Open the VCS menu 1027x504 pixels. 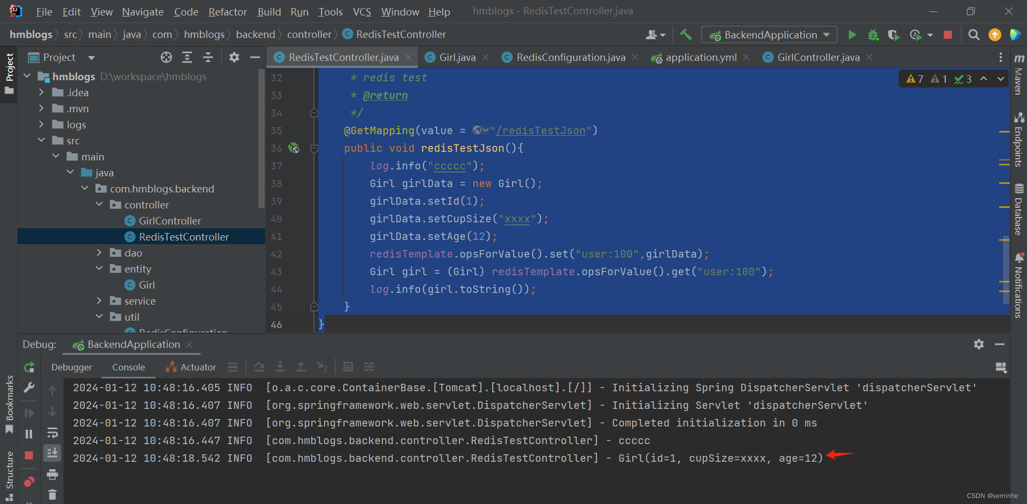pyautogui.click(x=362, y=11)
